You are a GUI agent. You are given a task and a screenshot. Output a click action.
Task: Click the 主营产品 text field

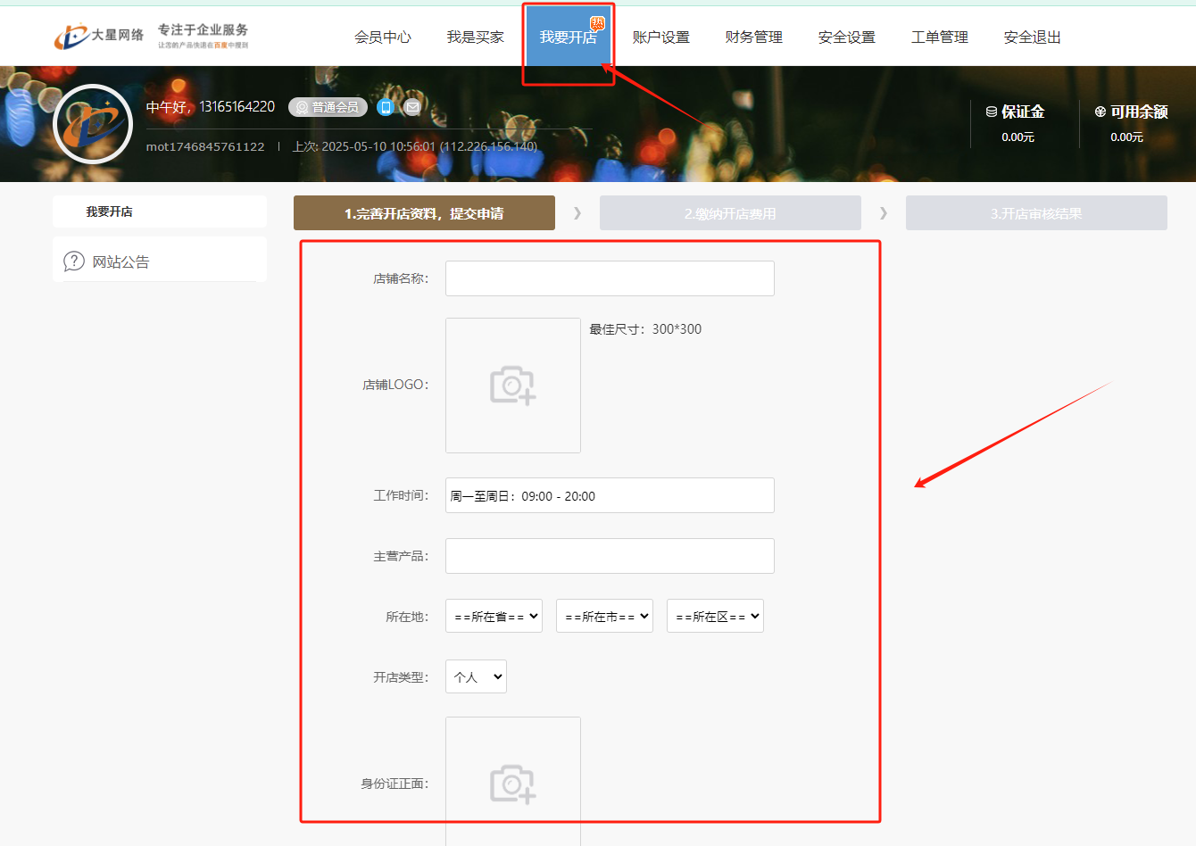coord(610,556)
